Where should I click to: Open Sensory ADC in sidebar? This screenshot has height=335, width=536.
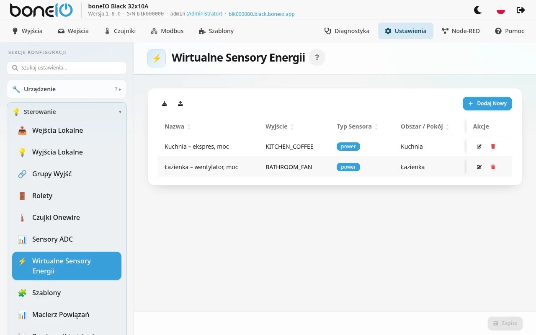tap(67, 239)
